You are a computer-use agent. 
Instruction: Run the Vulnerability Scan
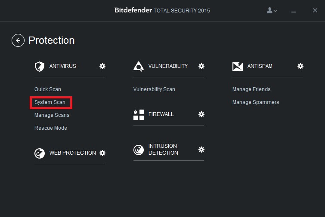(x=154, y=89)
